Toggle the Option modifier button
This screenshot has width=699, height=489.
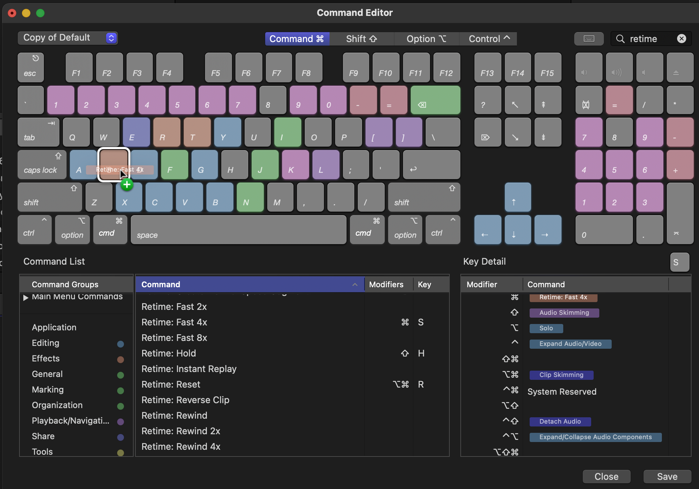[426, 39]
